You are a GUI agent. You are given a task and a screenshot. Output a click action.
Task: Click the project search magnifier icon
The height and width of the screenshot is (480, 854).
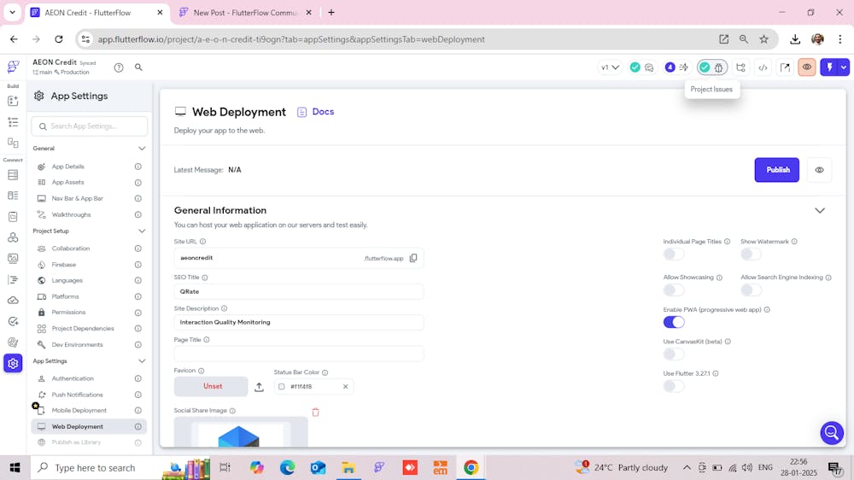[x=138, y=67]
